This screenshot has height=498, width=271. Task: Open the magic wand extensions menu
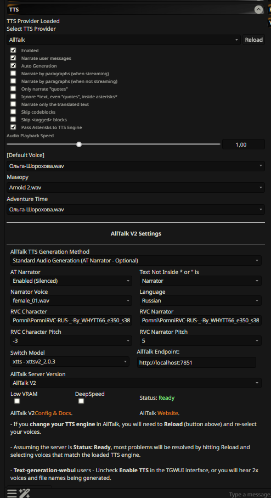click(25, 493)
